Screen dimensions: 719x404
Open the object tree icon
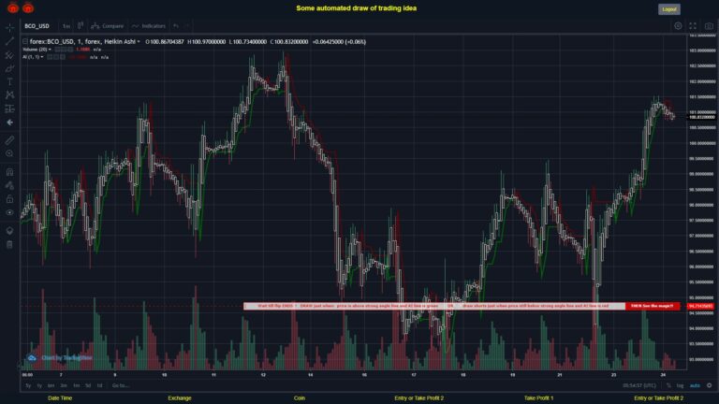(9, 231)
